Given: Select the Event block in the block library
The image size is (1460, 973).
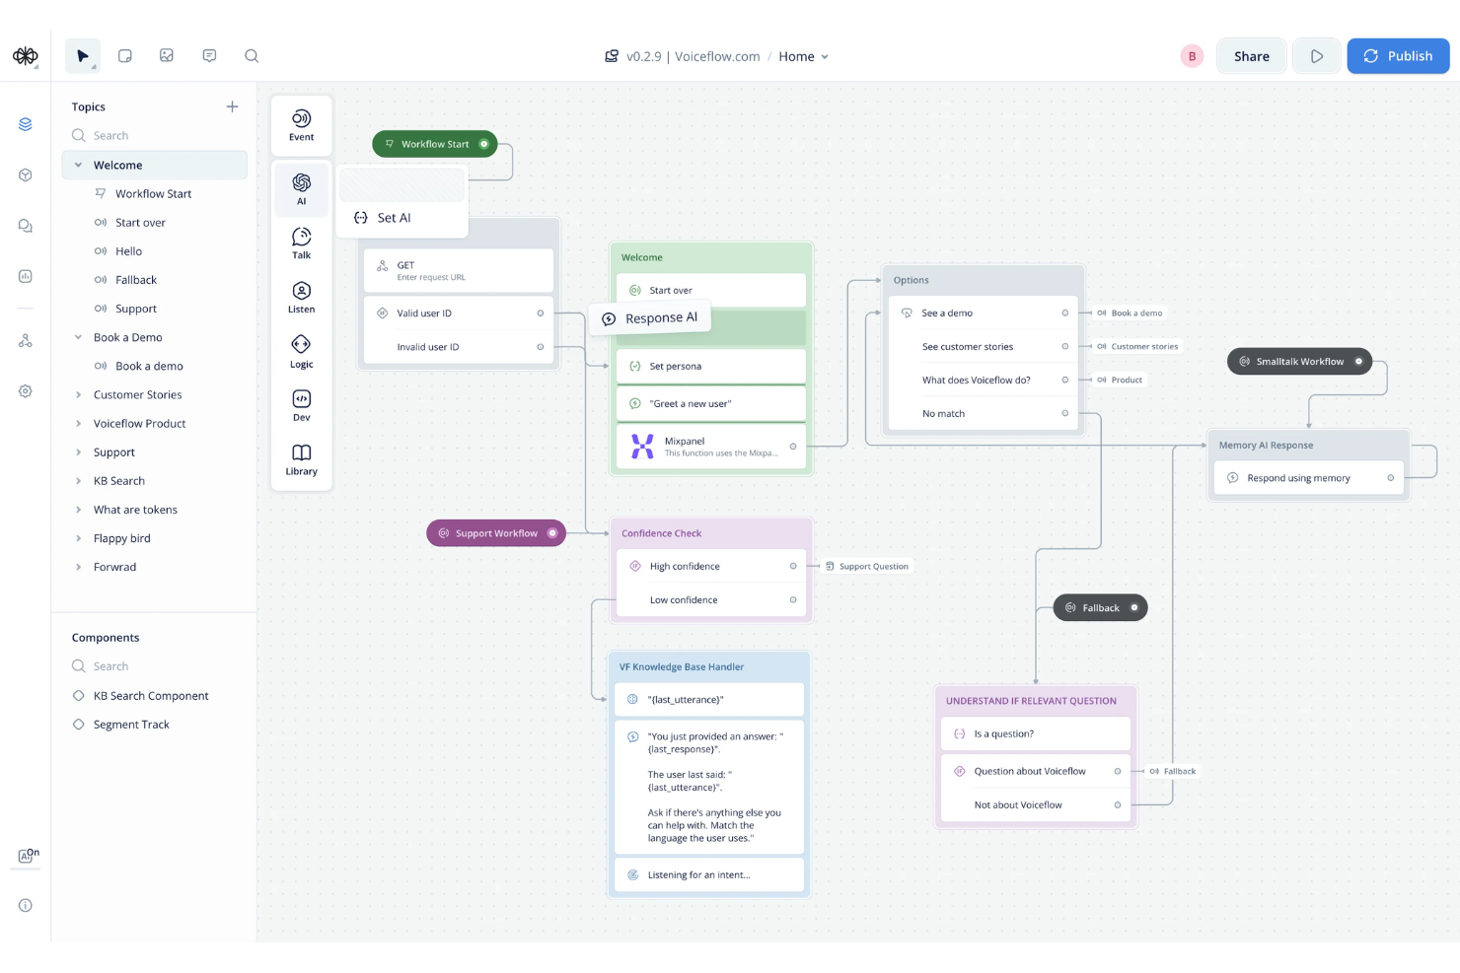Looking at the screenshot, I should click(x=301, y=122).
